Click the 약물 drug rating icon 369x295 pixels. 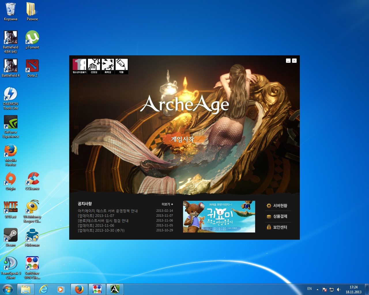point(122,66)
